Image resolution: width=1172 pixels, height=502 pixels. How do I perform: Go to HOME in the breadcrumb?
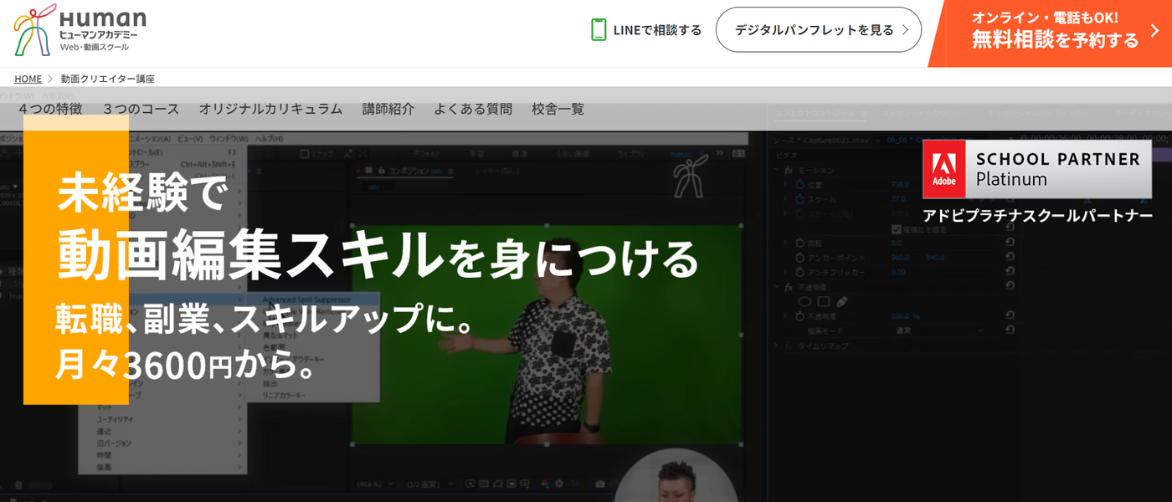[28, 79]
